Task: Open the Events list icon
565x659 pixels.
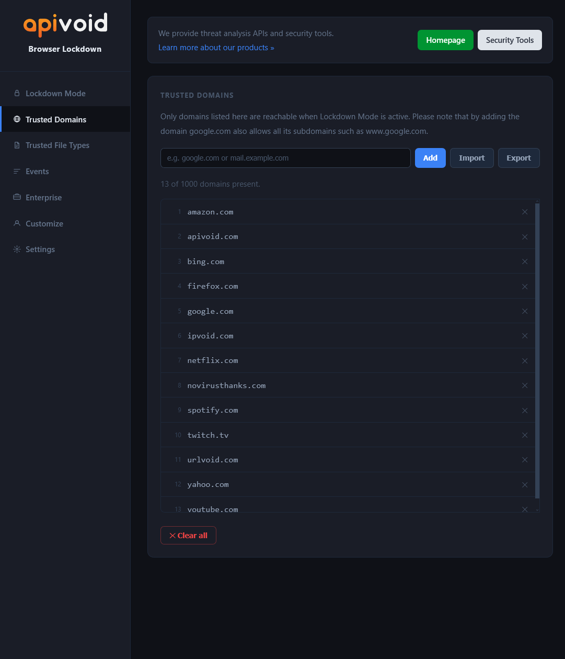Action: [x=17, y=171]
